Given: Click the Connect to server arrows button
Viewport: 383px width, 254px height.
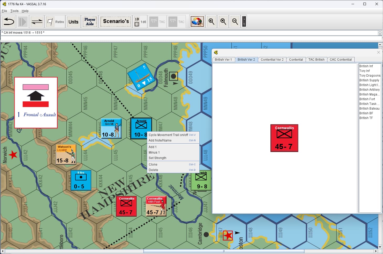Looking at the screenshot, I should [x=37, y=22].
